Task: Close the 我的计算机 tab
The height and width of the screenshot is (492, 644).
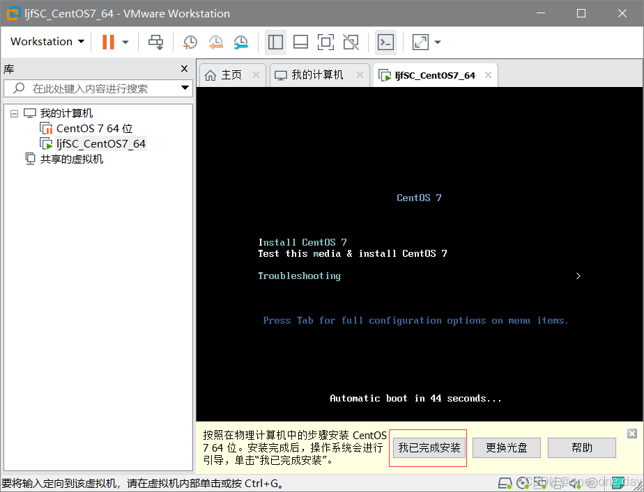Action: point(360,74)
